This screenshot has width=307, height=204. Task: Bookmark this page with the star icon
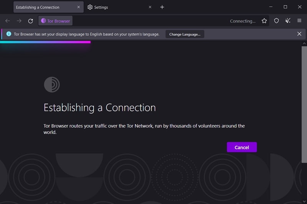point(264,21)
